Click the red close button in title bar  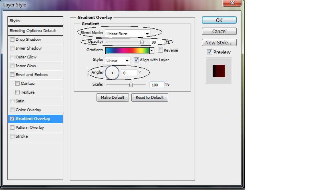click(232, 4)
